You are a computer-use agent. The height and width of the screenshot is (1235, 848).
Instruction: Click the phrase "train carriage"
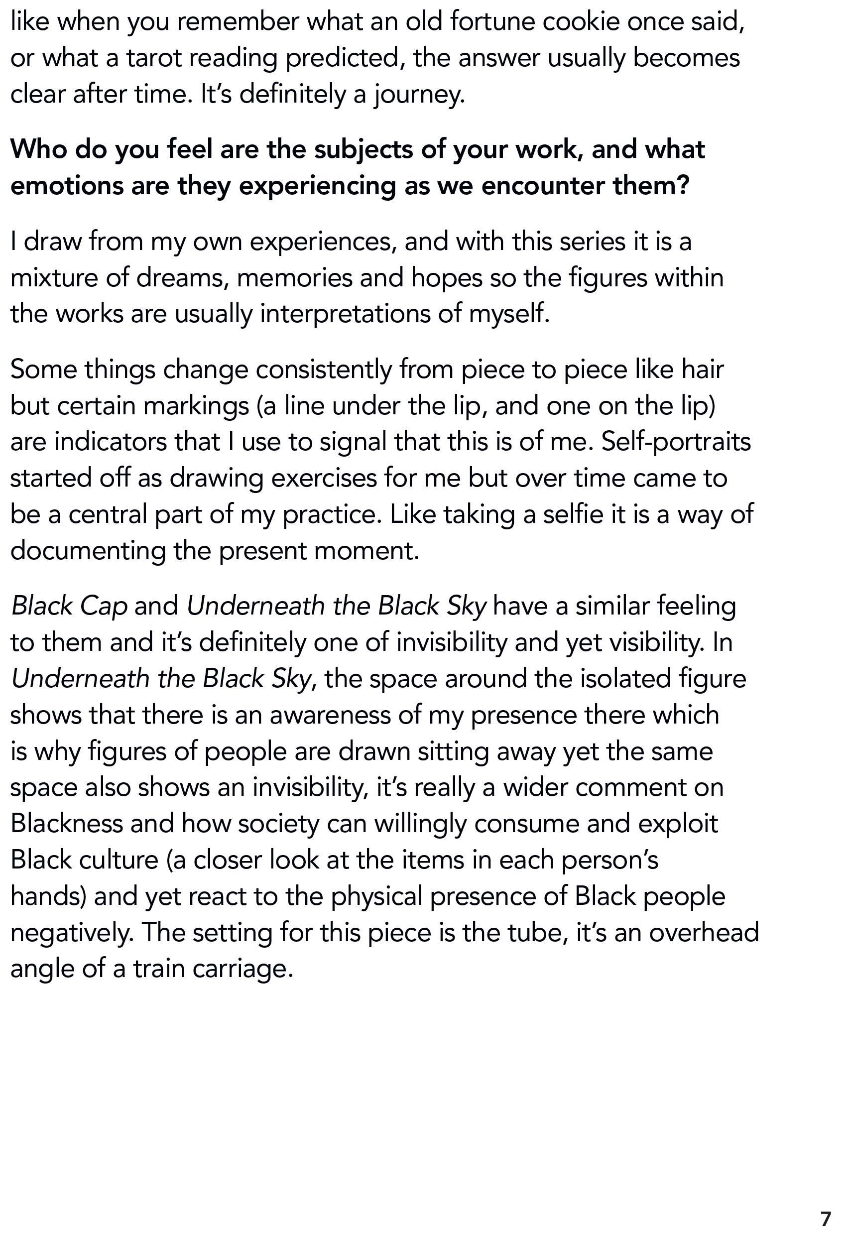[212, 968]
